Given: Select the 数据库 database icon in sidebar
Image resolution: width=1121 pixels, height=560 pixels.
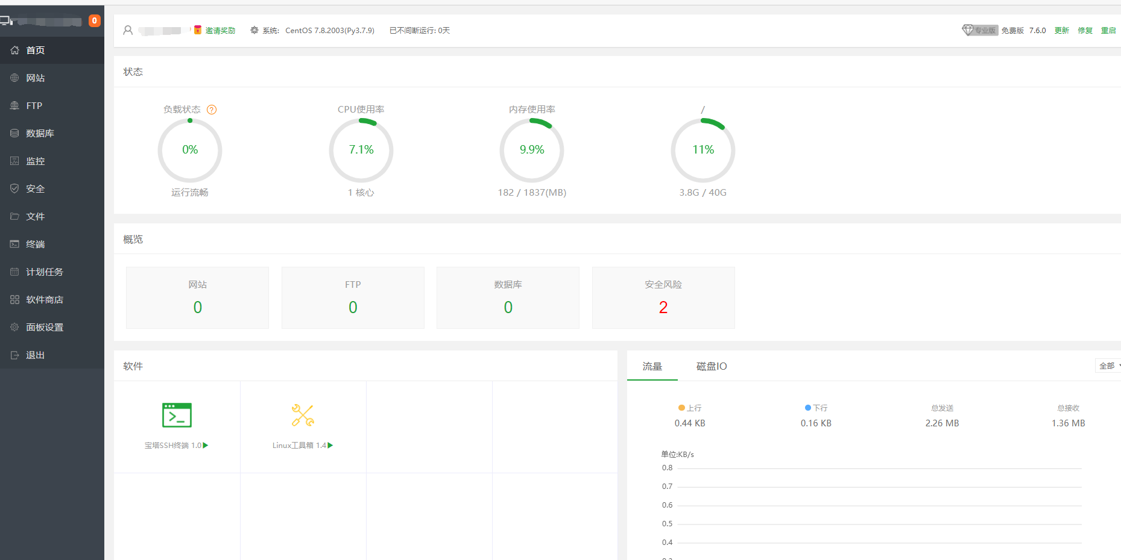Looking at the screenshot, I should point(14,133).
